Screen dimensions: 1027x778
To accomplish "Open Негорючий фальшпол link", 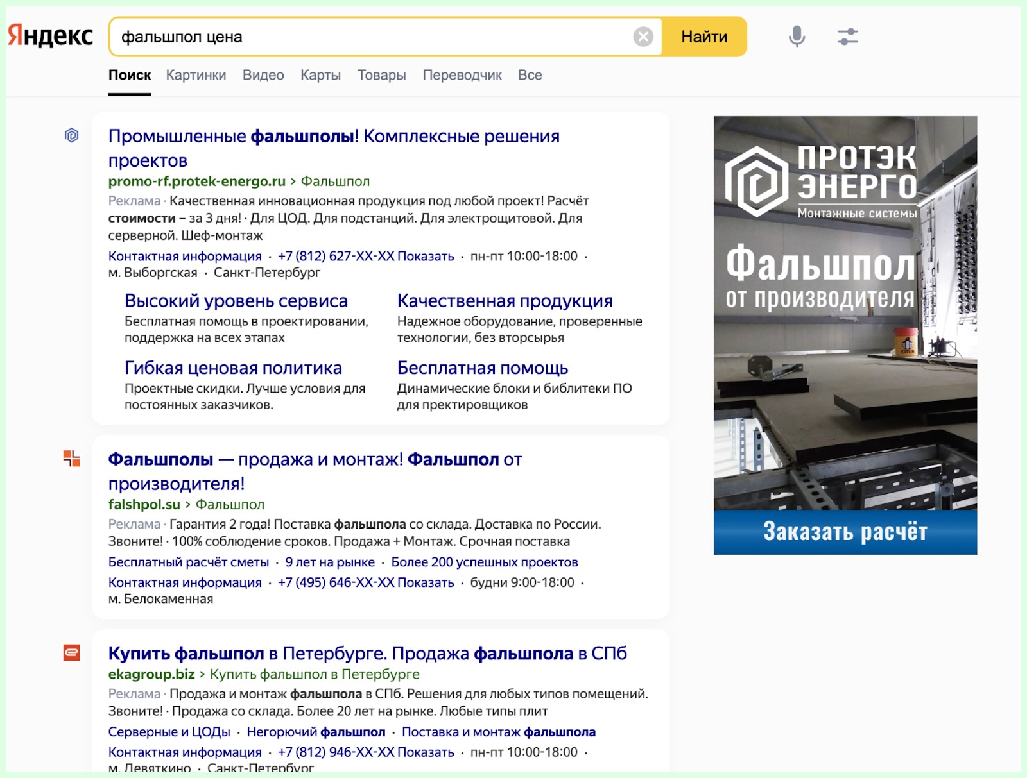I will (x=316, y=732).
